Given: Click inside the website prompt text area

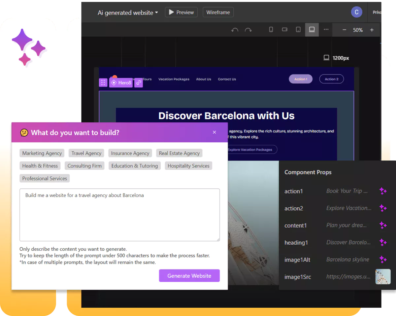Looking at the screenshot, I should (119, 215).
